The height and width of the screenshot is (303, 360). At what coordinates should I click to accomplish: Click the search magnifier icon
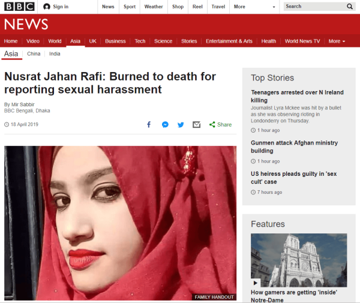pos(350,7)
